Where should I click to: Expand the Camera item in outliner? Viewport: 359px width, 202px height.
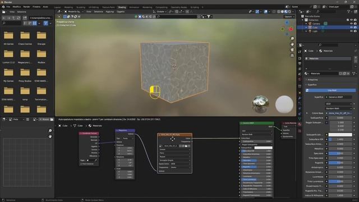click(x=306, y=24)
